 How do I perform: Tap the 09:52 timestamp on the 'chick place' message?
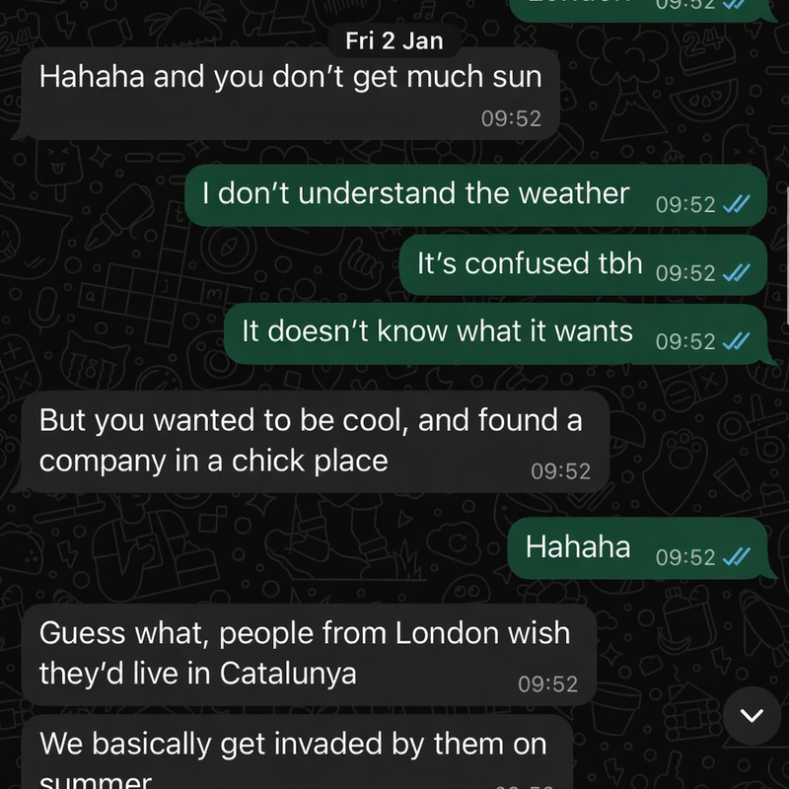(560, 471)
